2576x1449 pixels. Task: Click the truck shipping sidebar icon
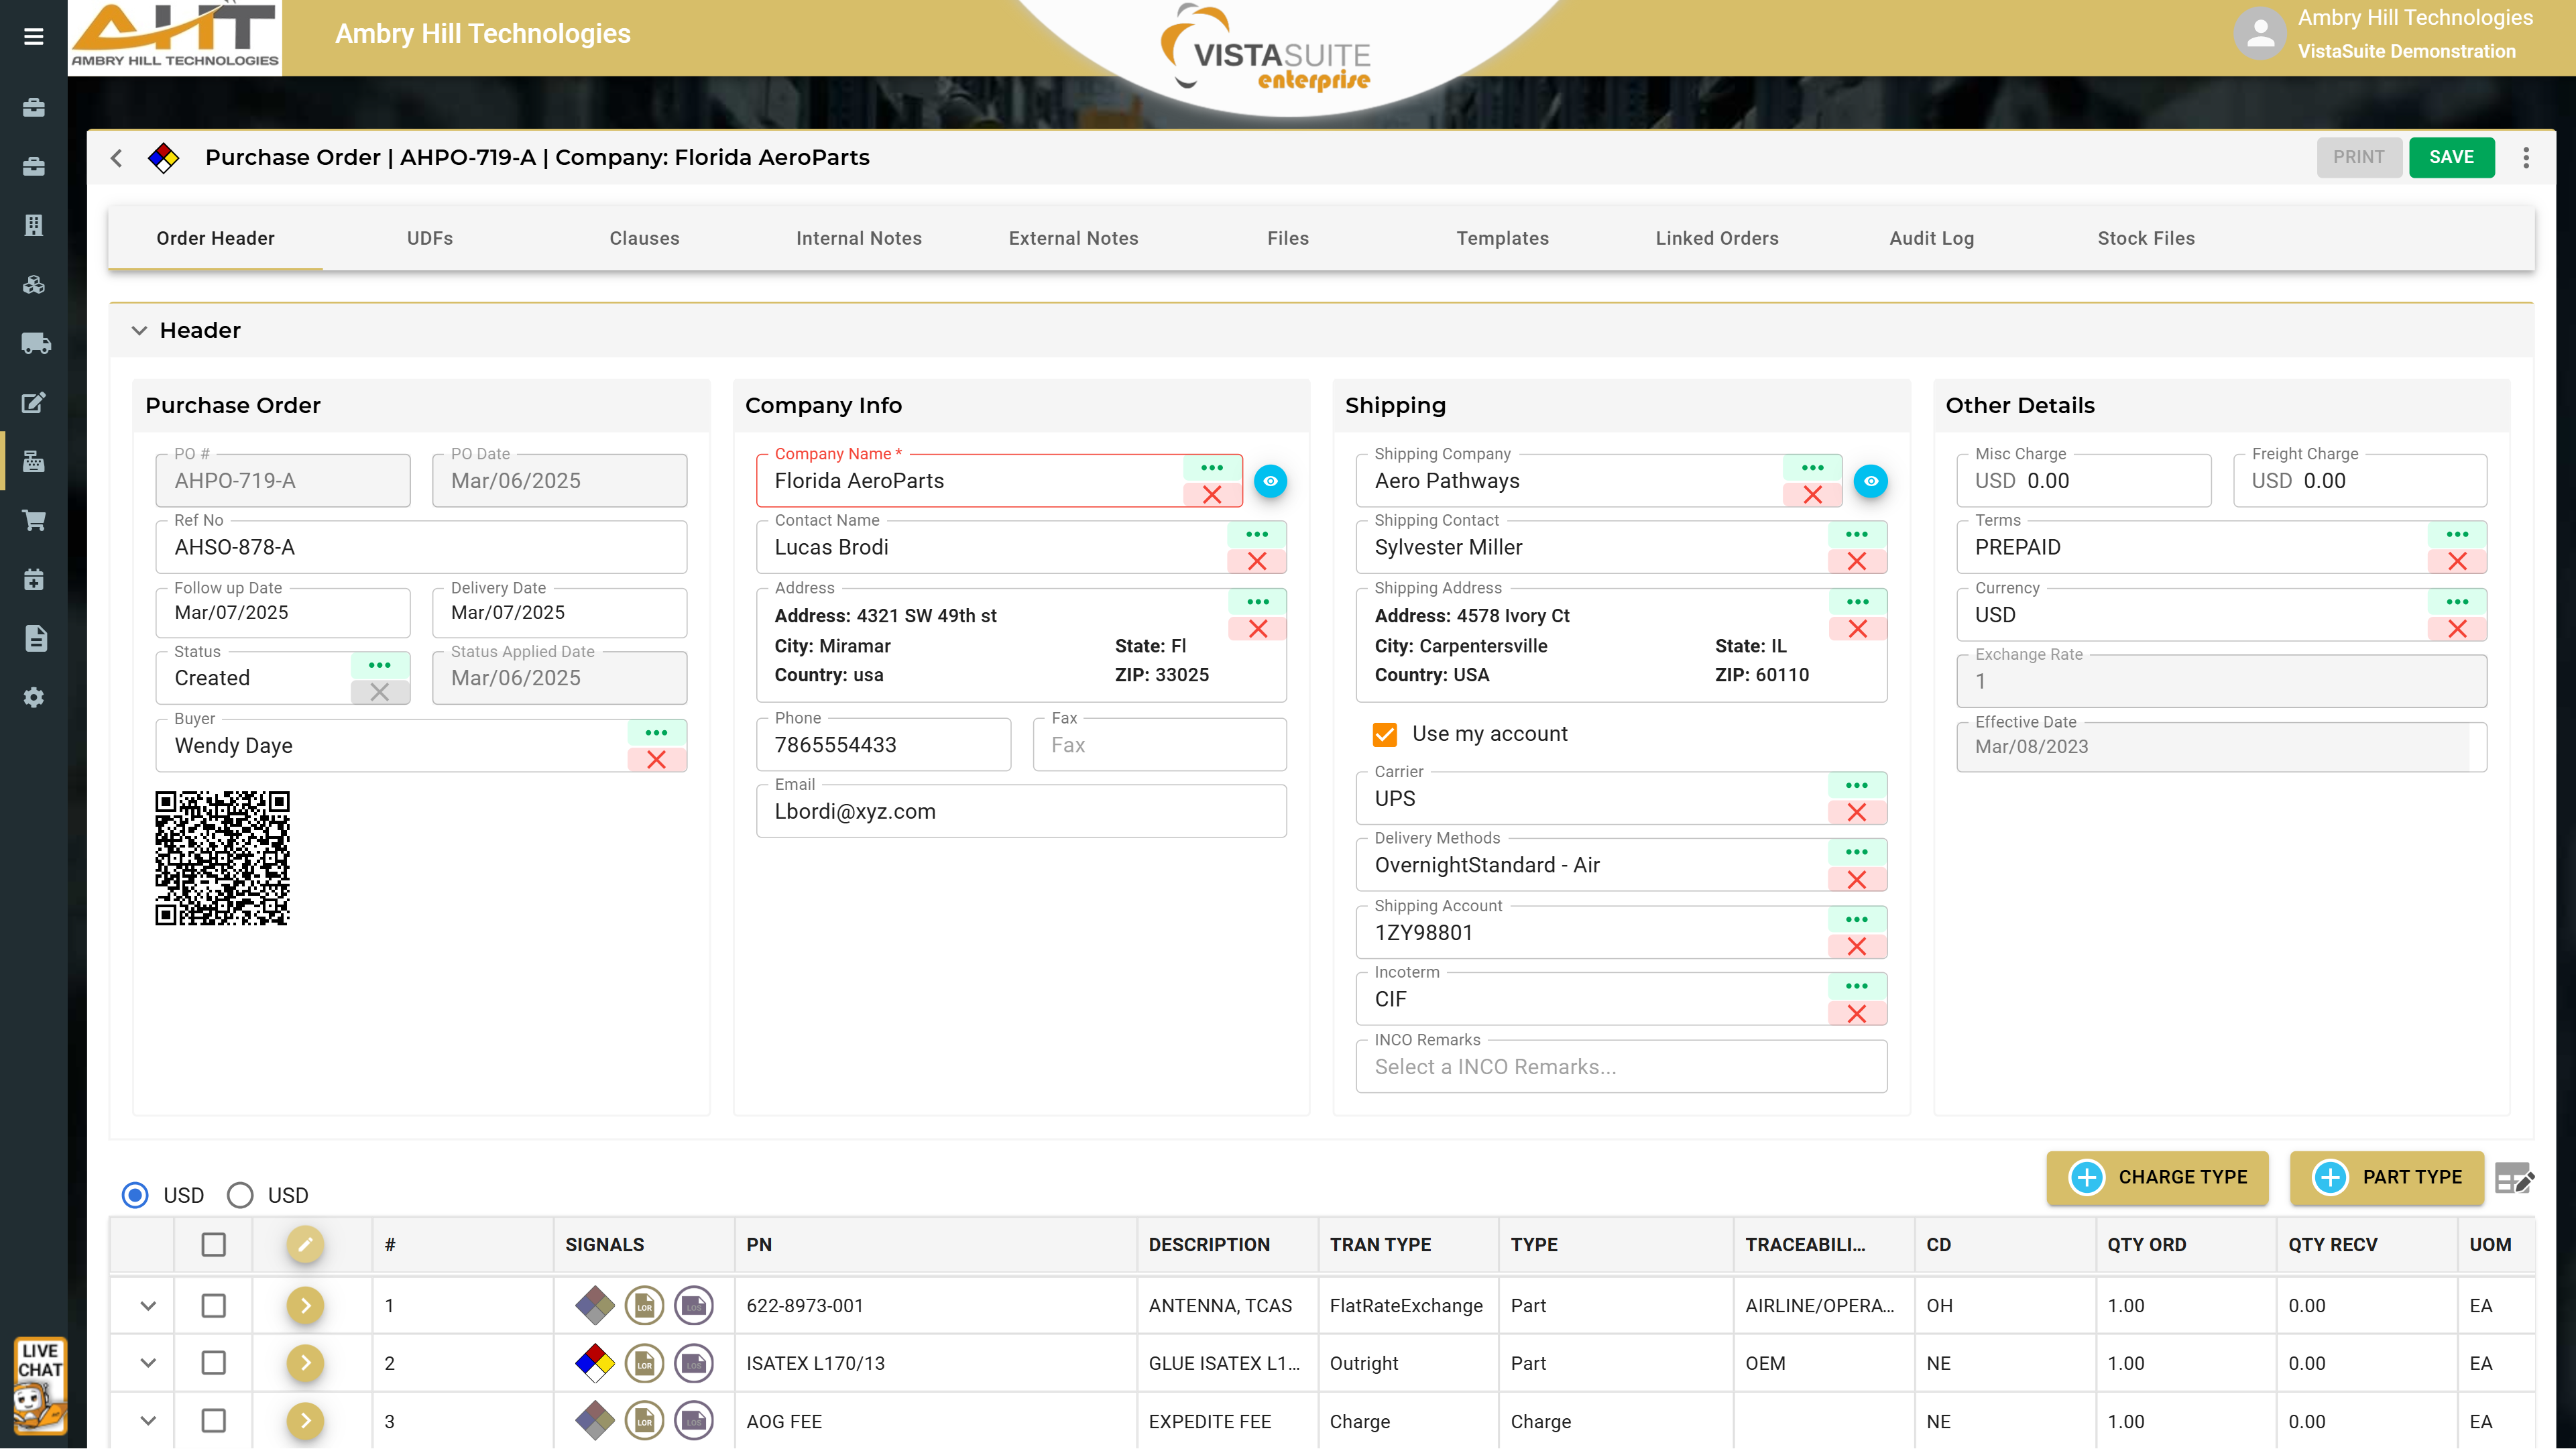tap(35, 344)
